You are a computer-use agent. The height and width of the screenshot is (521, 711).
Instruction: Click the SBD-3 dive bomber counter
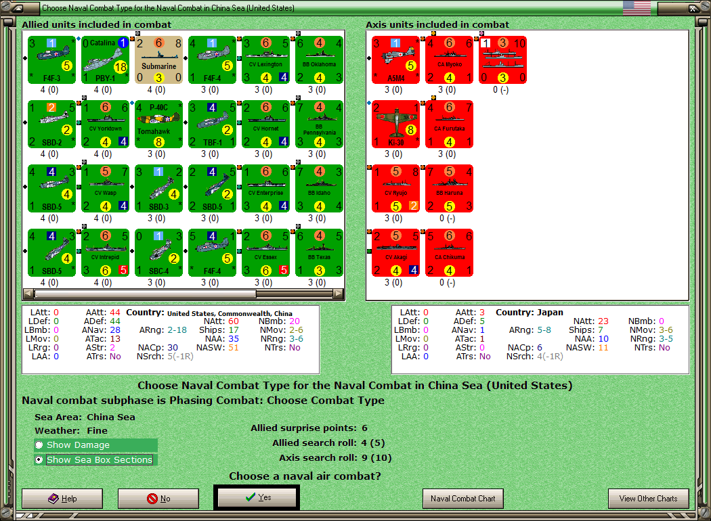[158, 189]
